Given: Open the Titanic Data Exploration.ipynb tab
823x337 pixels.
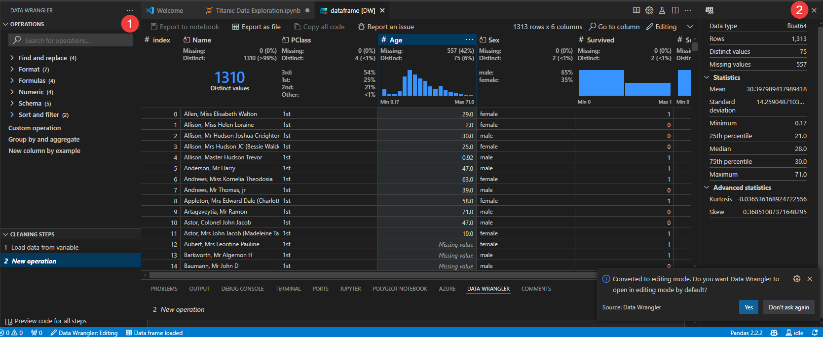Looking at the screenshot, I should click(258, 10).
